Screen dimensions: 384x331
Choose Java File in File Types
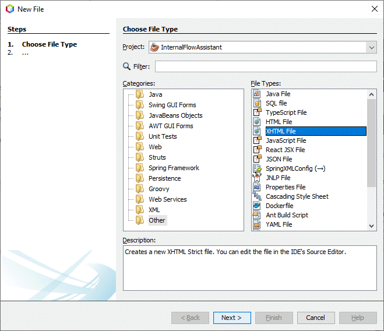click(278, 94)
